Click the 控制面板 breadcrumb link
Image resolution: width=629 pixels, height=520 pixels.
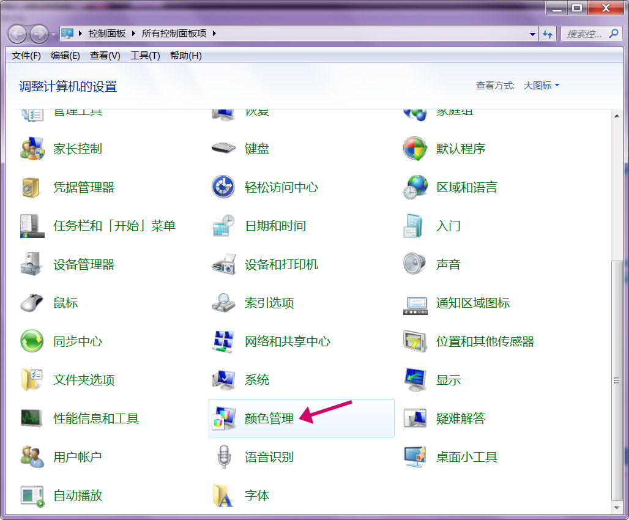click(107, 34)
